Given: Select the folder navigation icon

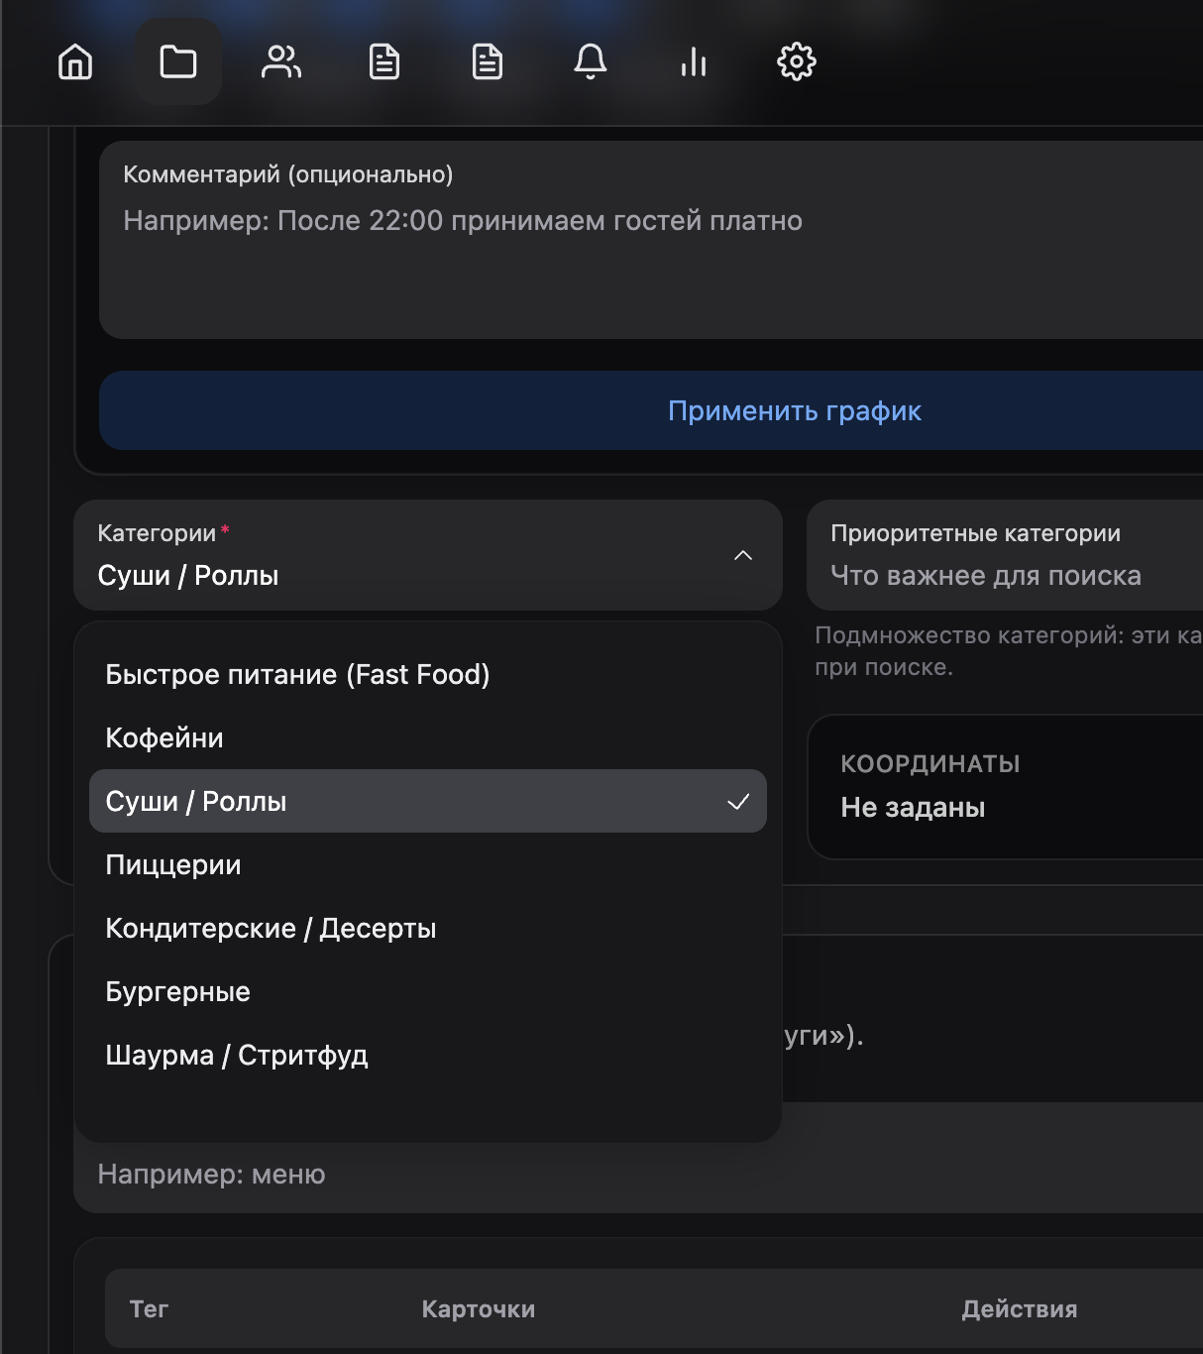Looking at the screenshot, I should click(x=177, y=60).
